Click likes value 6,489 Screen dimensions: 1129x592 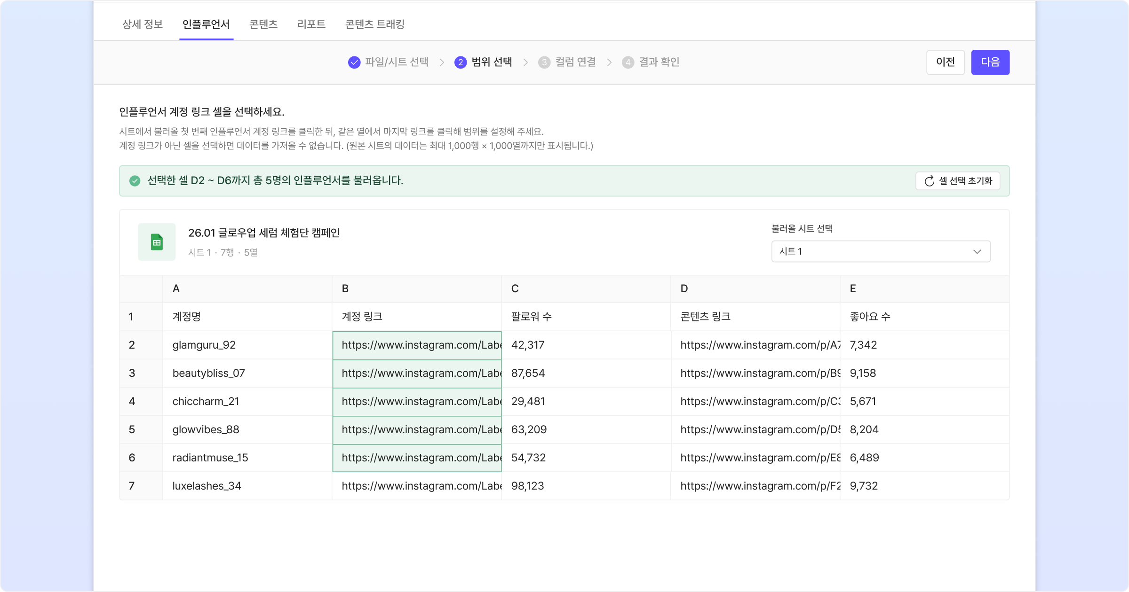pyautogui.click(x=925, y=458)
